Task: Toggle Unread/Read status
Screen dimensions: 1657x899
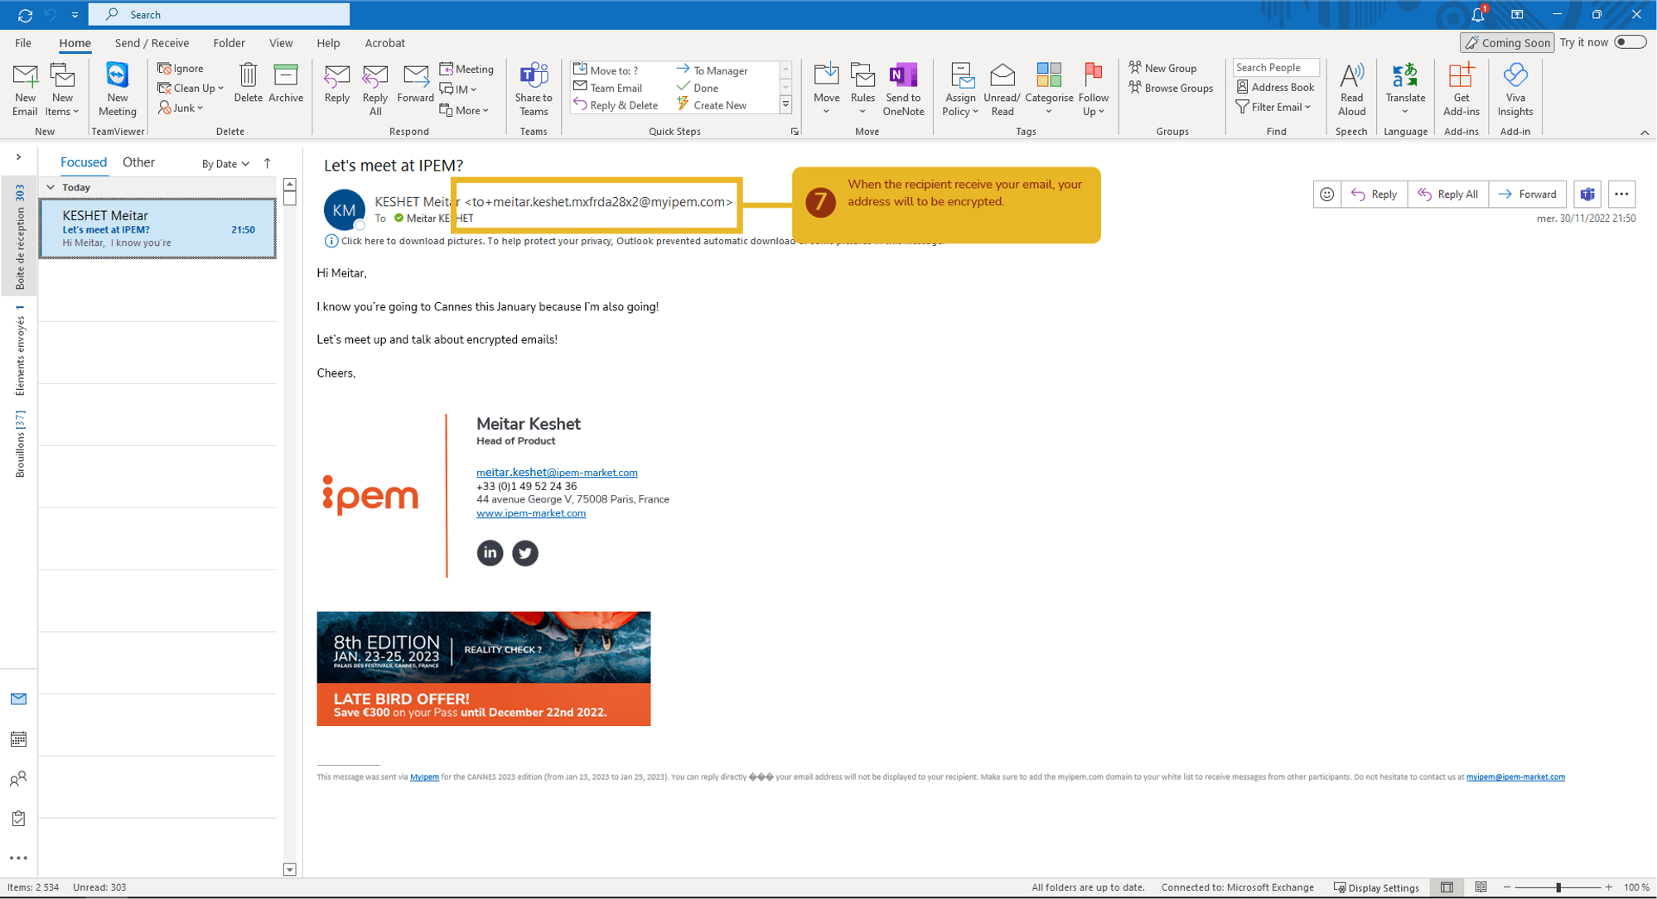Action: (x=1002, y=89)
